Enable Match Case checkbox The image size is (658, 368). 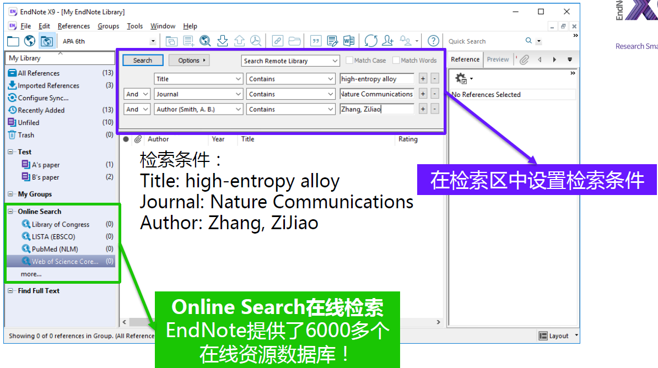click(349, 61)
